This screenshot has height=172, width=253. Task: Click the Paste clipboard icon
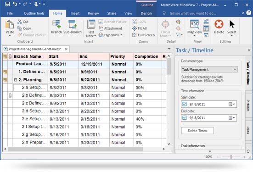coord(10,25)
